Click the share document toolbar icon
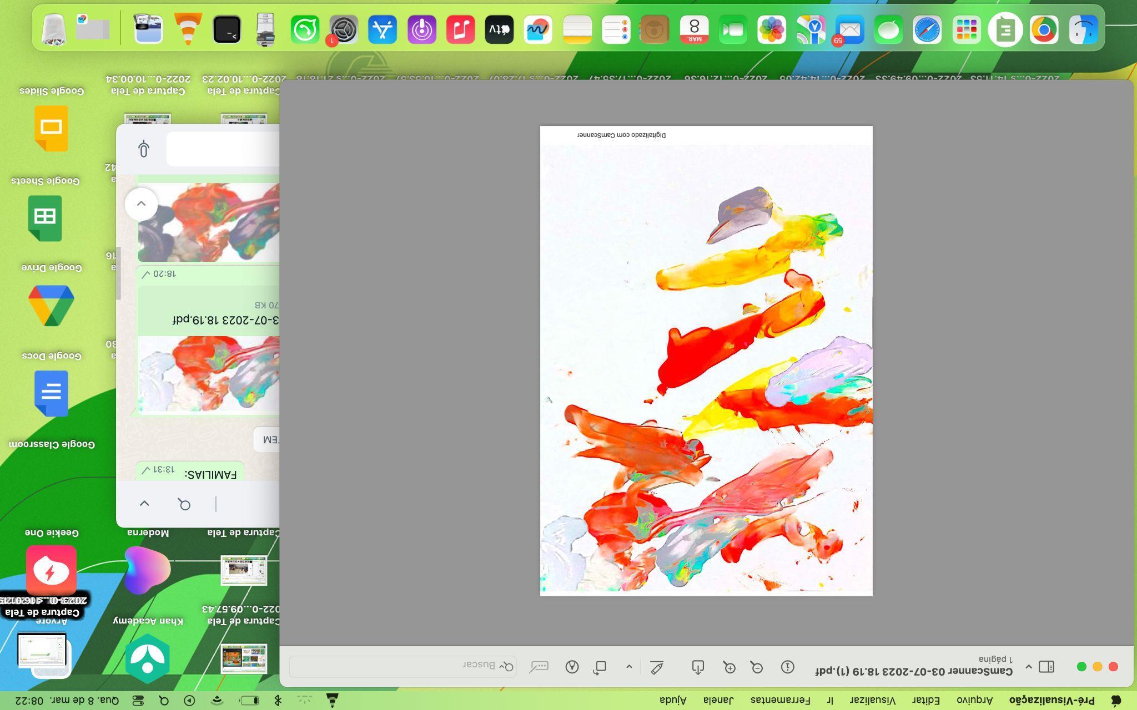1137x710 pixels. coord(698,667)
